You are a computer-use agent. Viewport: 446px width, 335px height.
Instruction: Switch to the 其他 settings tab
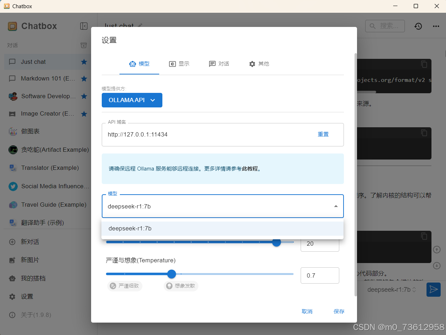259,64
